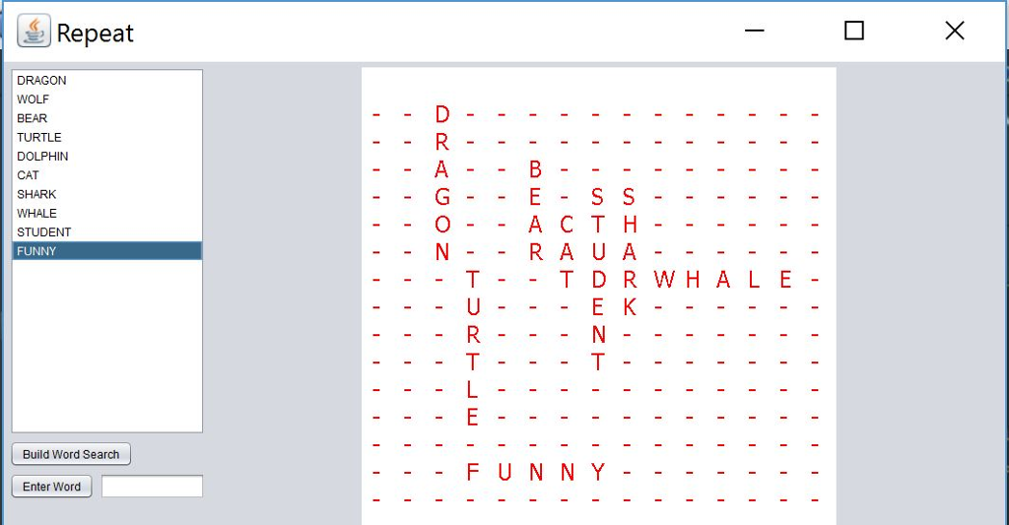Click the letter W of WHALE in the grid
The image size is (1009, 525).
coord(664,280)
